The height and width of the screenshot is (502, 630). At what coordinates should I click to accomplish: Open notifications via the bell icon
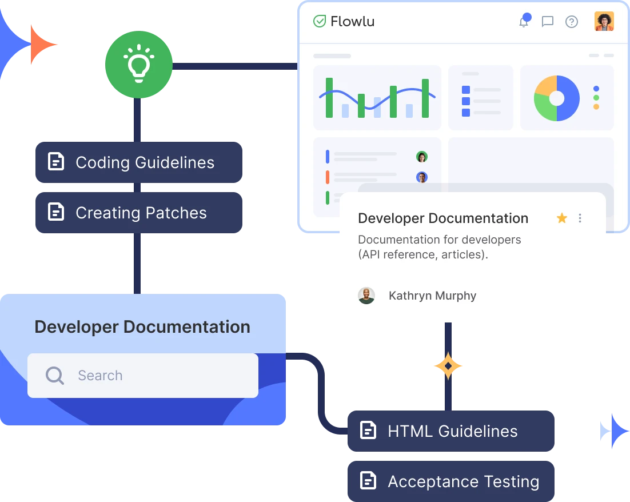pos(524,21)
